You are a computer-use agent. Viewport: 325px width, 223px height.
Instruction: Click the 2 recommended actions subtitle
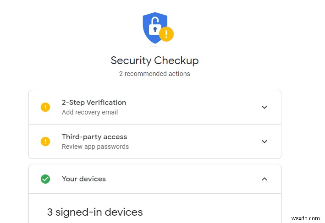click(x=155, y=74)
